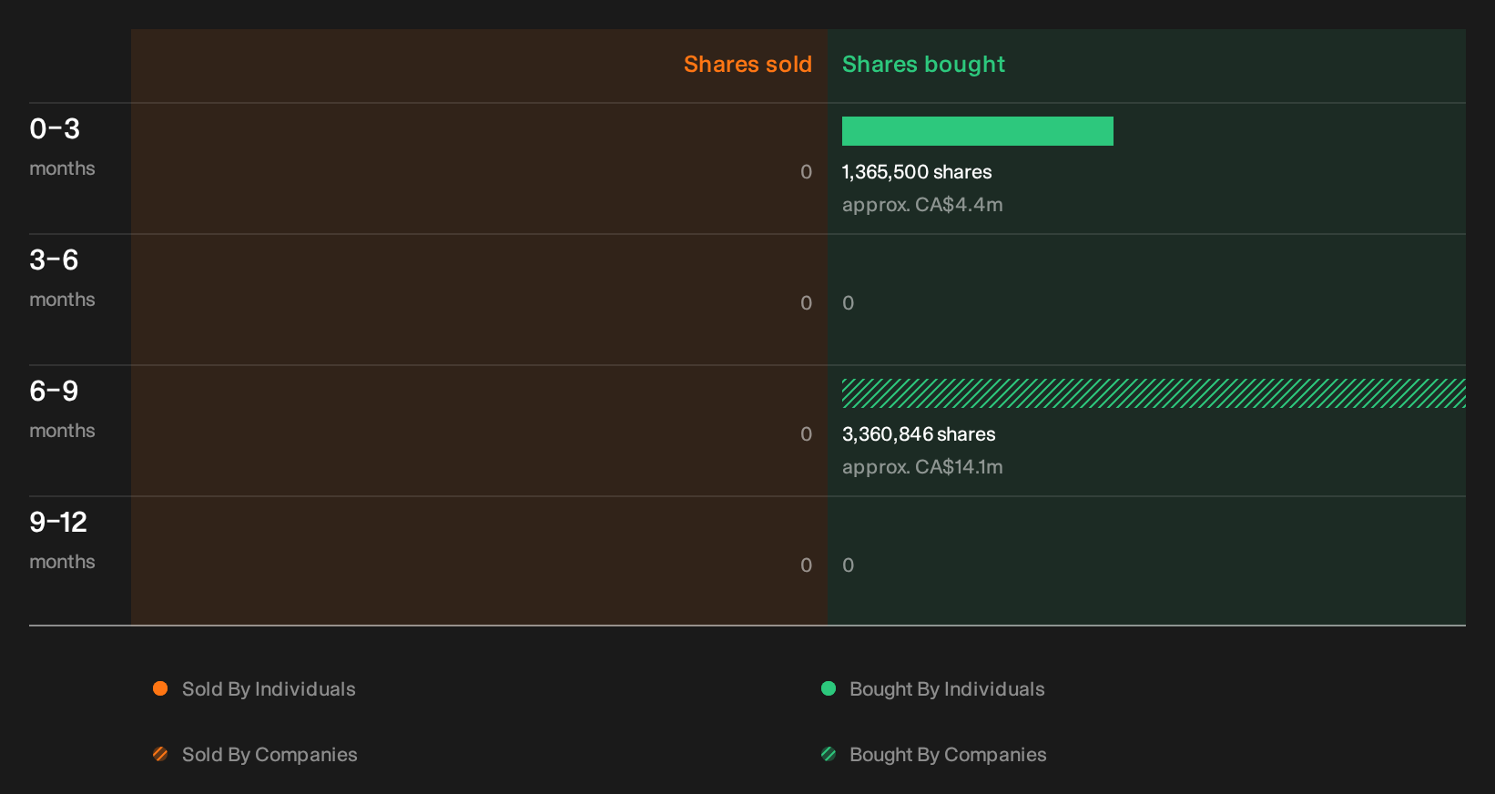This screenshot has height=794, width=1495.
Task: Click the 0-3 months row label
Action: tap(62, 146)
